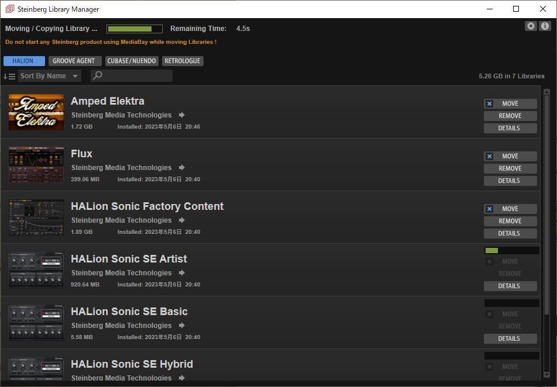The width and height of the screenshot is (557, 387).
Task: Toggle X box on HALion Sonic Factory Content Move
Action: [x=489, y=209]
